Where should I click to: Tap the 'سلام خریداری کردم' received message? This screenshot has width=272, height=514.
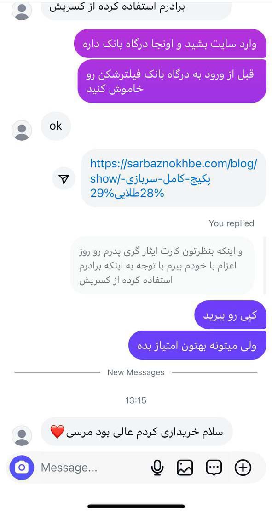137,431
